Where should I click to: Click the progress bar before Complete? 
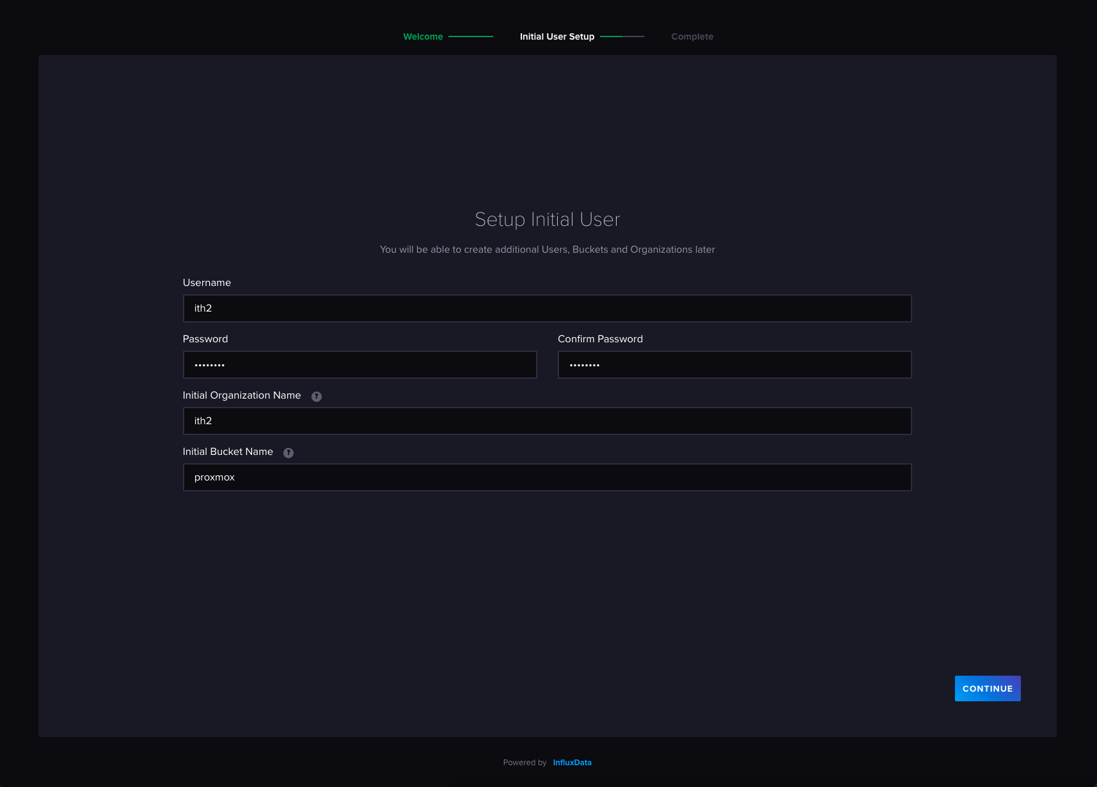pos(624,36)
